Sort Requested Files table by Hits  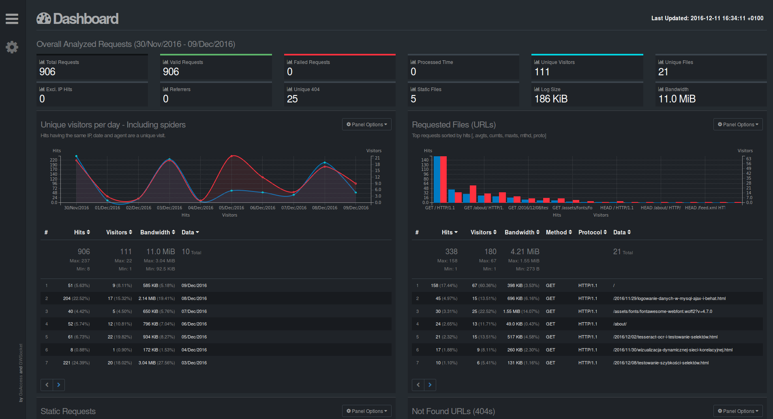[x=450, y=232]
